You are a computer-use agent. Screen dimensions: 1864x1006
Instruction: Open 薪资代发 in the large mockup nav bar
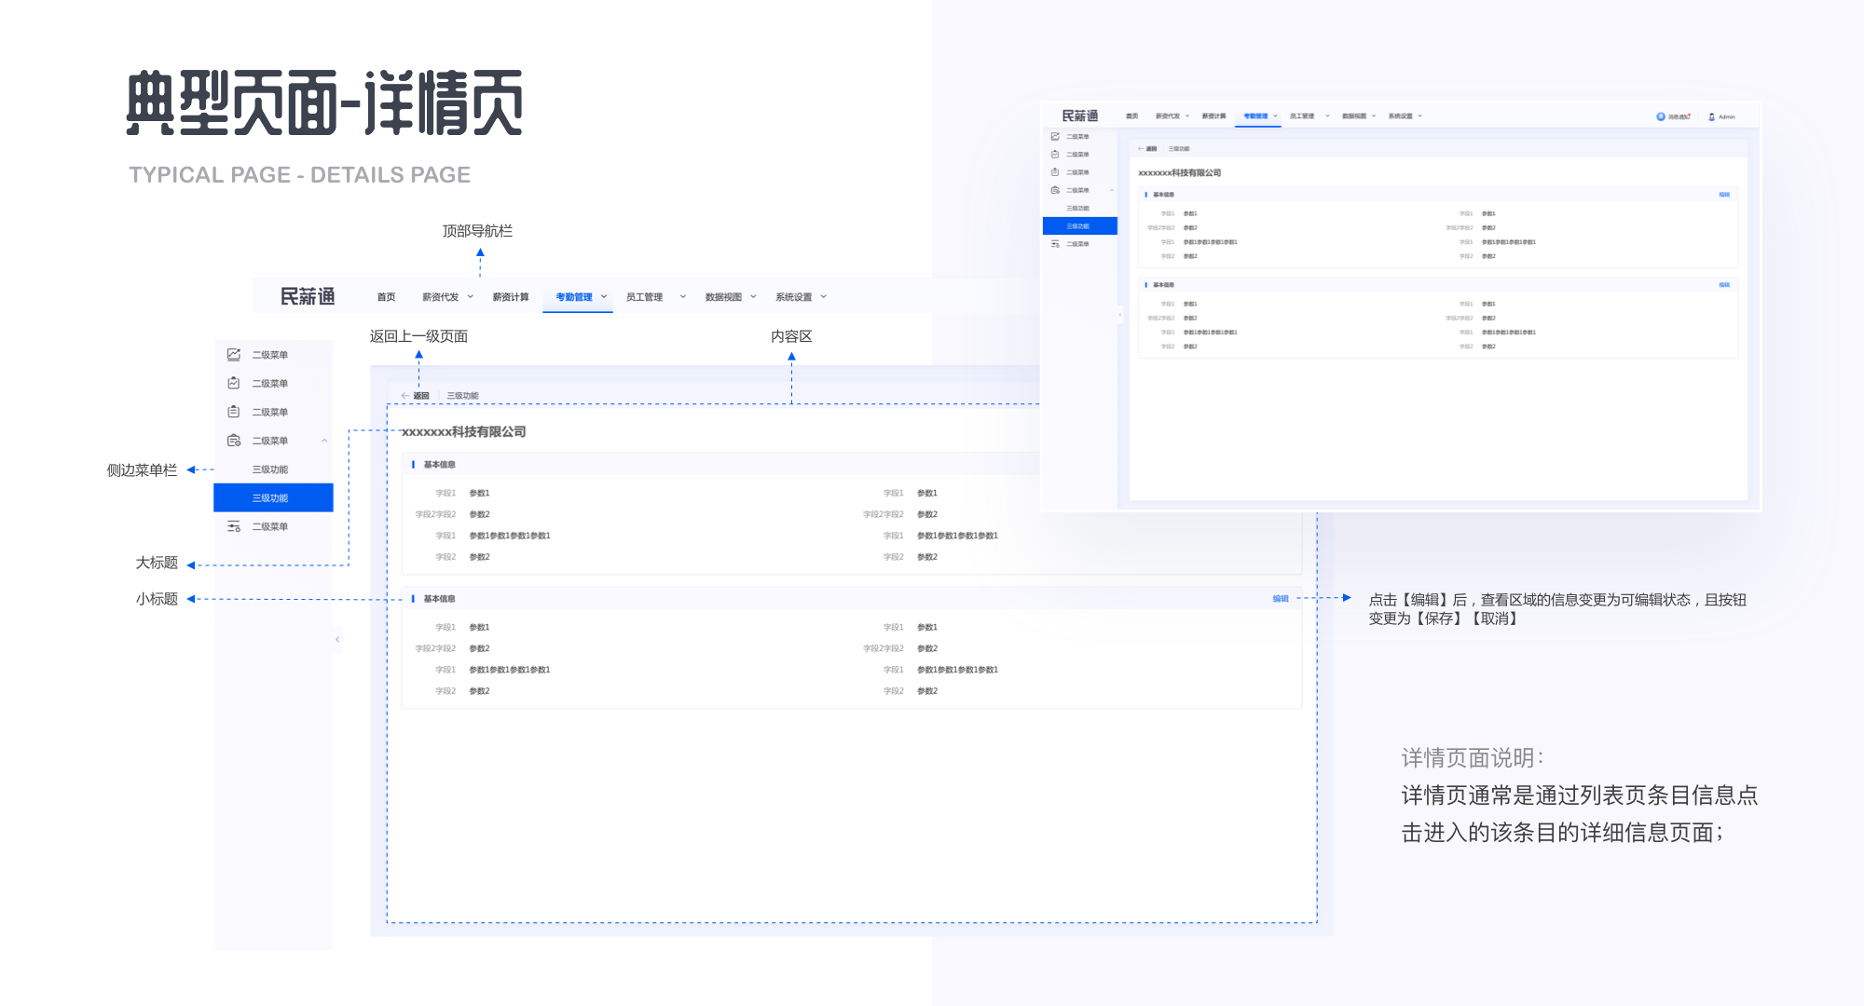(x=440, y=297)
